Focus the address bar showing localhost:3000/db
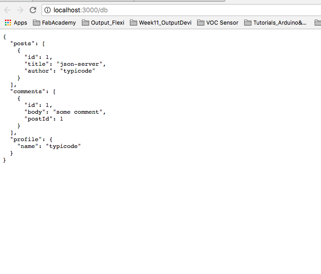Image resolution: width=321 pixels, height=274 pixels. tap(182, 10)
